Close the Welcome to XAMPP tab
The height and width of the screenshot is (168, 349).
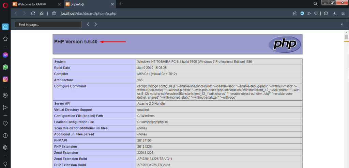click(x=59, y=4)
